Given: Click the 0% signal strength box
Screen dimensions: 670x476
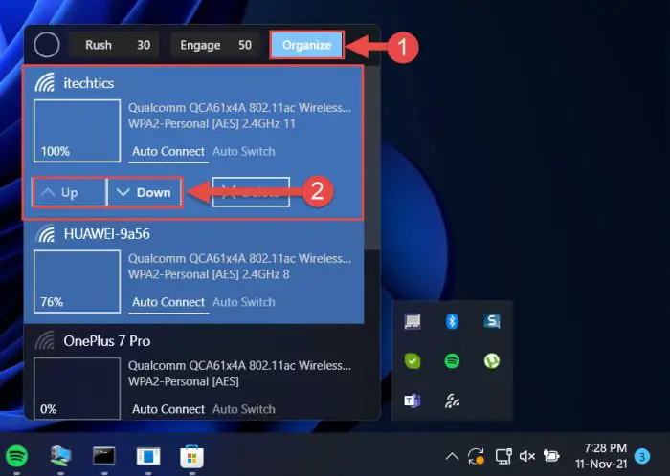Looking at the screenshot, I should 77,389.
